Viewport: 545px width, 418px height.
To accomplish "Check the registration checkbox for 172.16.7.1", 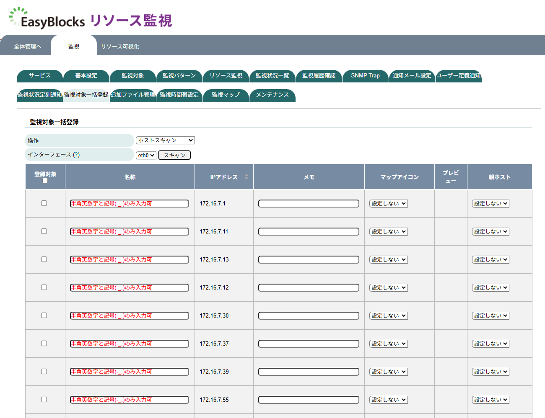I will click(x=44, y=203).
